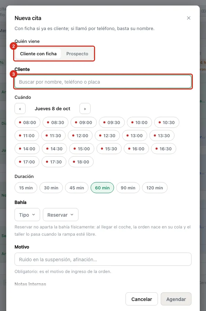The height and width of the screenshot is (311, 206).
Task: Choose the 16:00 time slot
Action: click(x=136, y=149)
